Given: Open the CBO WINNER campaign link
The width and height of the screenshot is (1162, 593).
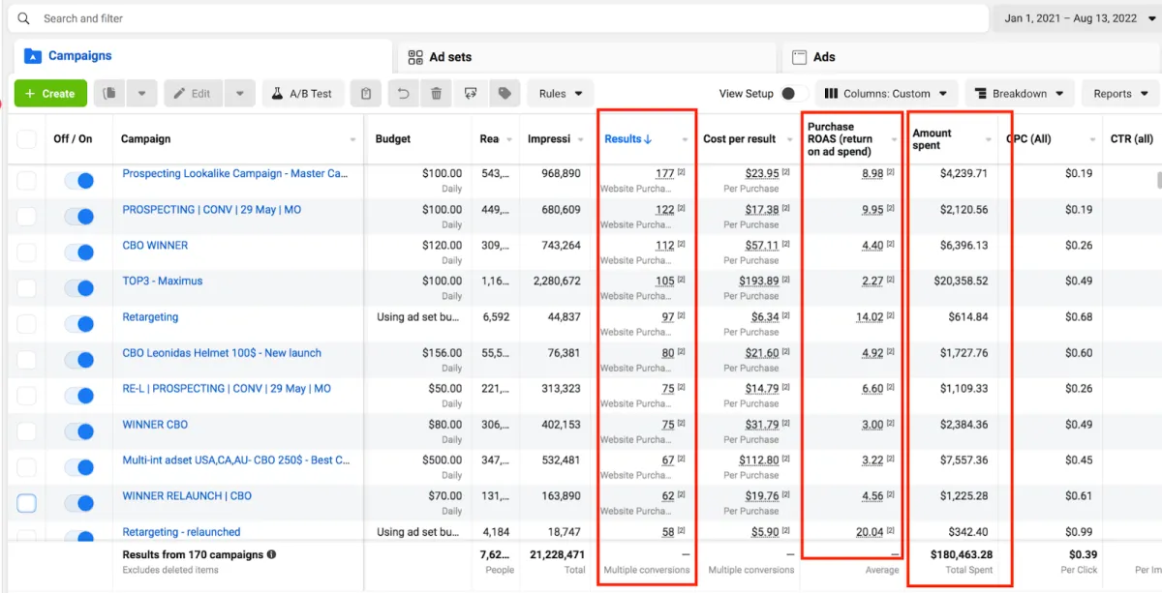Looking at the screenshot, I should 155,246.
